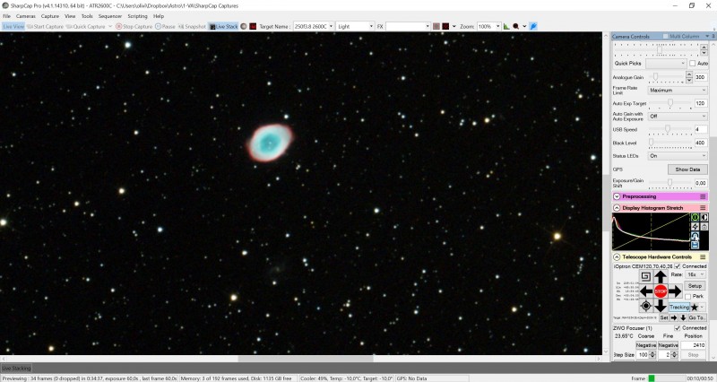Click the focuser Position field showing 2410

pyautogui.click(x=694, y=345)
